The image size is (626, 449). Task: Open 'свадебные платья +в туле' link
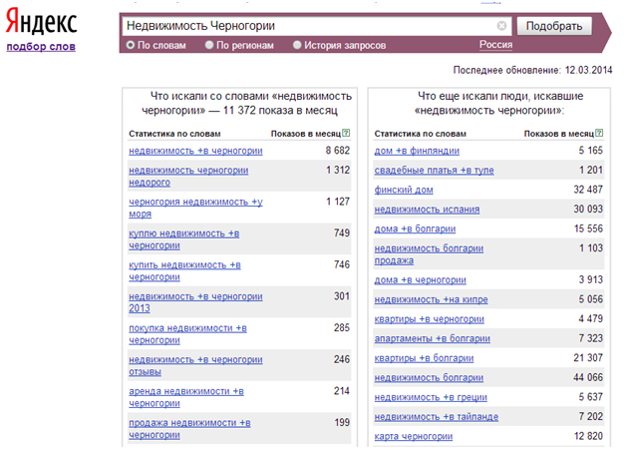(x=434, y=171)
